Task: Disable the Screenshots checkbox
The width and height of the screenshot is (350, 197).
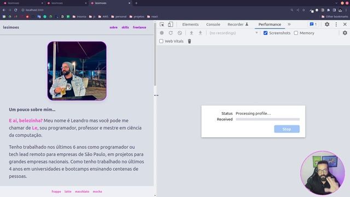Action: (x=265, y=33)
